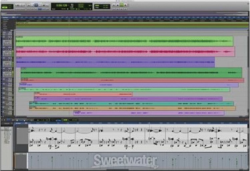Select the thin red MIDI clip
The image size is (250, 171).
(132, 80)
